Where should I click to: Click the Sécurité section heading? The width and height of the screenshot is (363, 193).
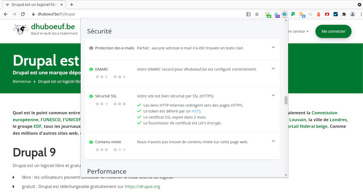(x=99, y=31)
